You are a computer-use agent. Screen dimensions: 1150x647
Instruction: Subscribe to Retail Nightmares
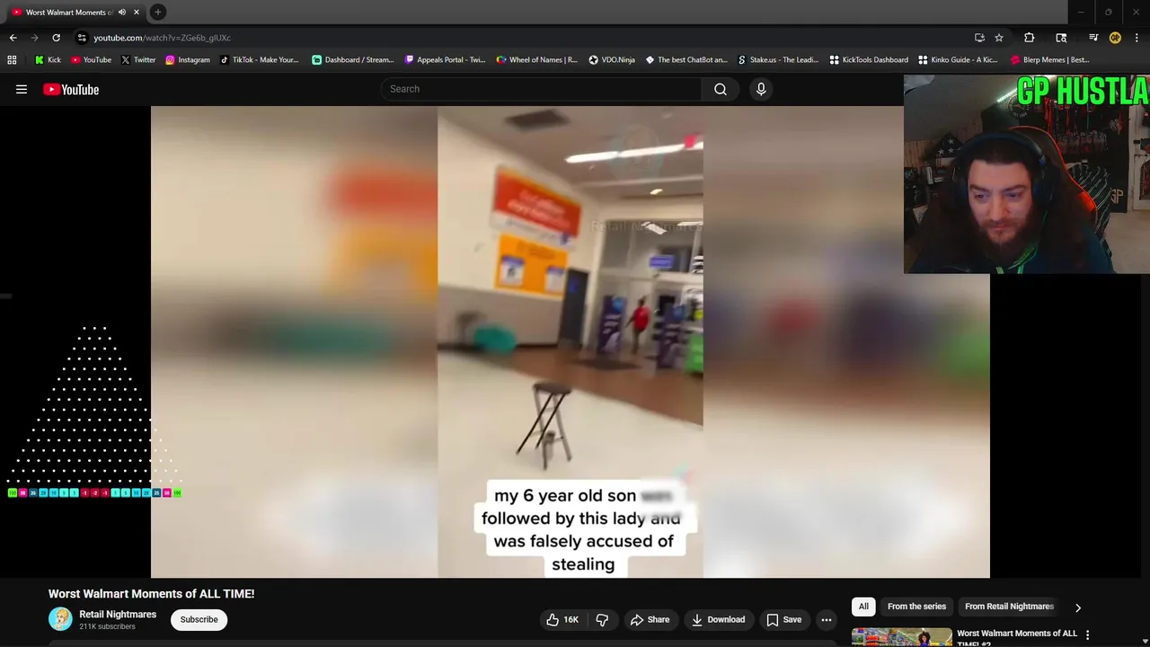[x=199, y=619]
